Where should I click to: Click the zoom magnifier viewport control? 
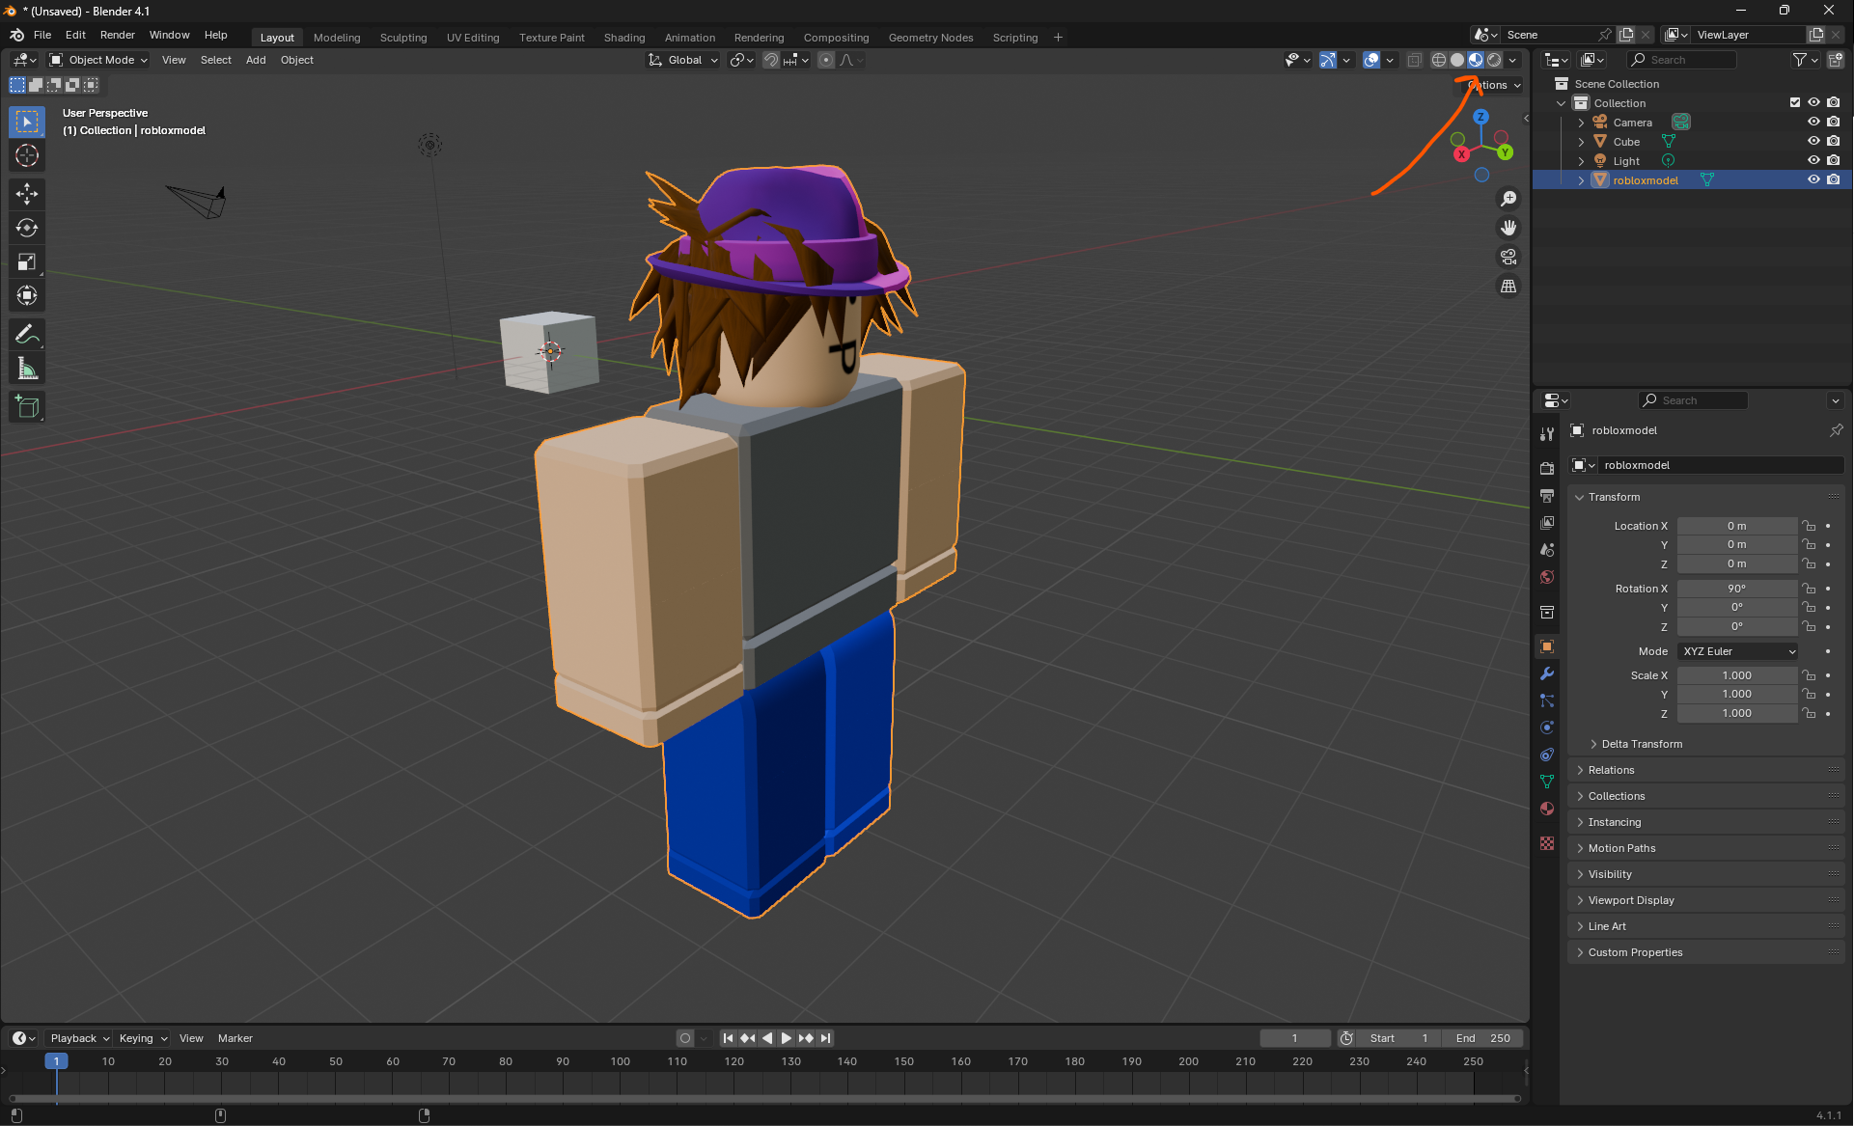click(x=1508, y=199)
